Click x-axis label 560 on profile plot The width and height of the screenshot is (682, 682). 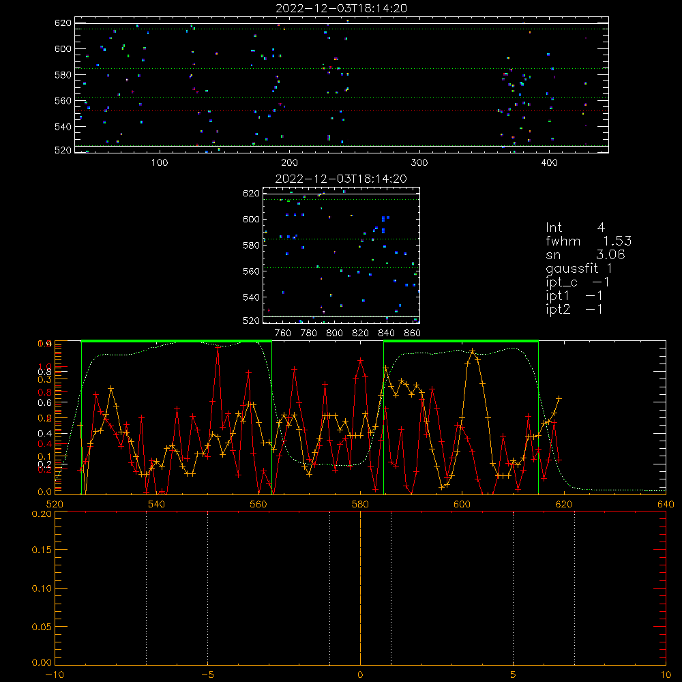click(258, 504)
